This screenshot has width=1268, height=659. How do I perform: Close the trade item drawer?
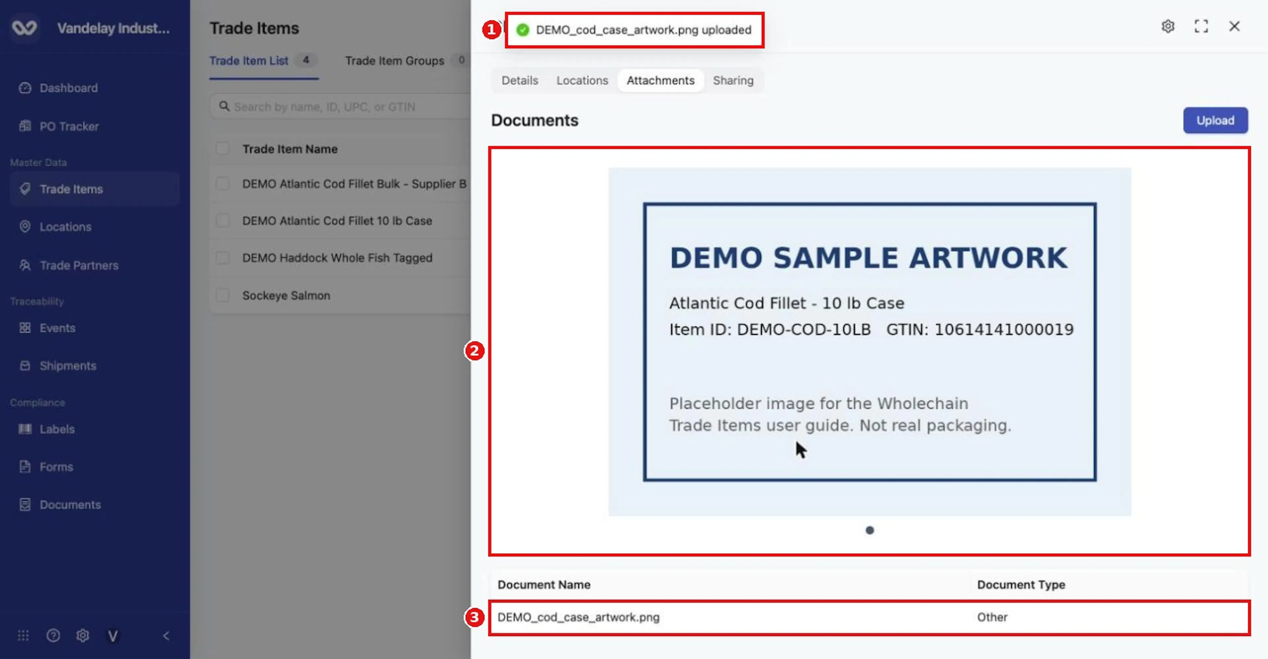[x=1235, y=26]
